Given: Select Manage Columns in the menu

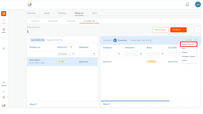Looking at the screenshot, I should point(188,56).
